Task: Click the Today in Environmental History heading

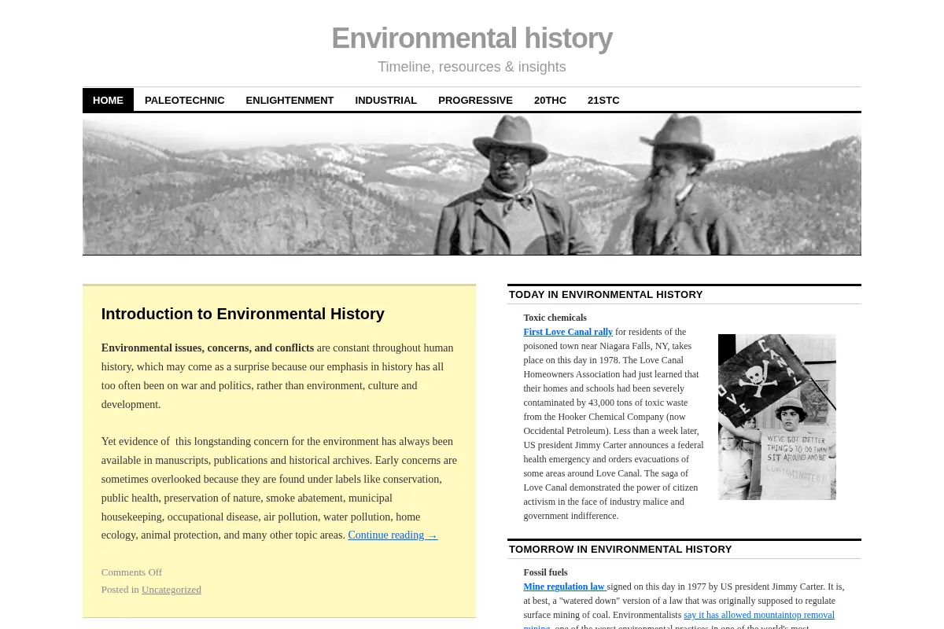Action: pyautogui.click(x=606, y=295)
